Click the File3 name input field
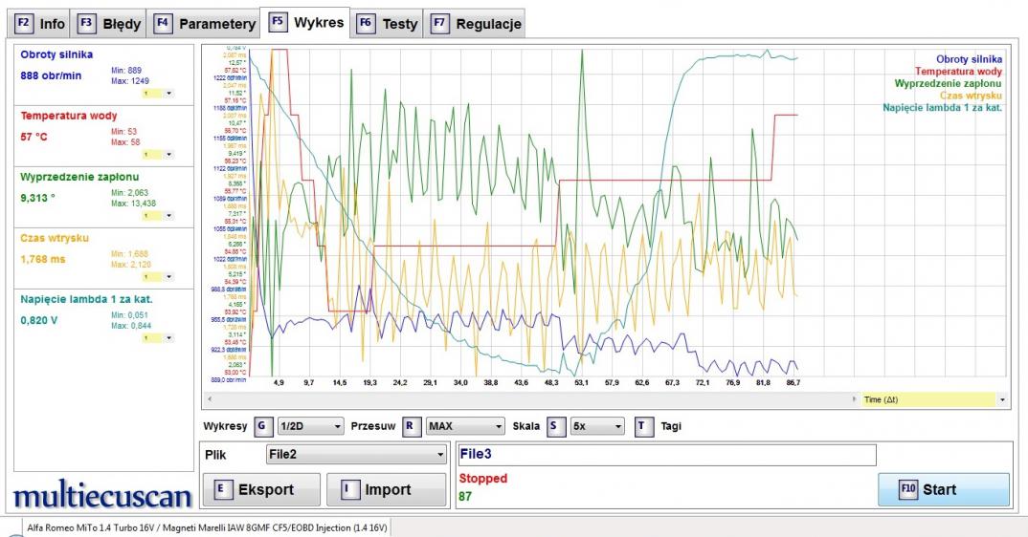Image resolution: width=1028 pixels, height=537 pixels. (x=666, y=455)
